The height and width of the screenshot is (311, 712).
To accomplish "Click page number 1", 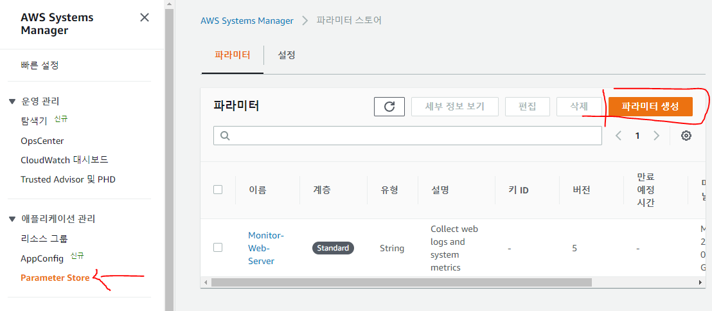I will pos(637,136).
